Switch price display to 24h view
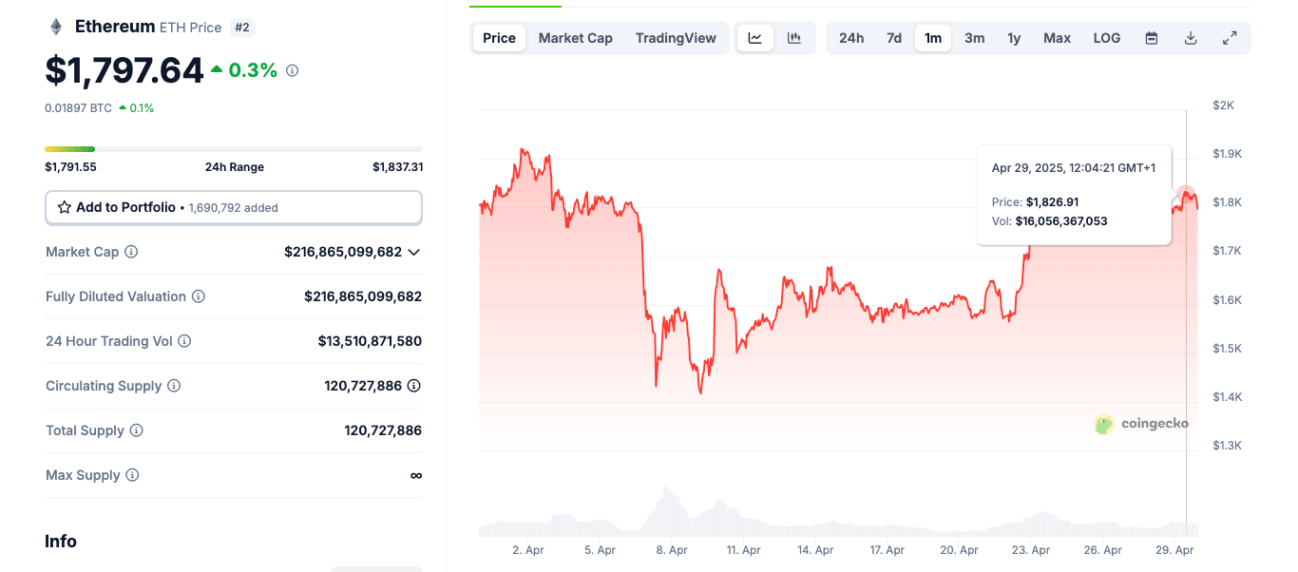This screenshot has width=1298, height=572. (851, 37)
